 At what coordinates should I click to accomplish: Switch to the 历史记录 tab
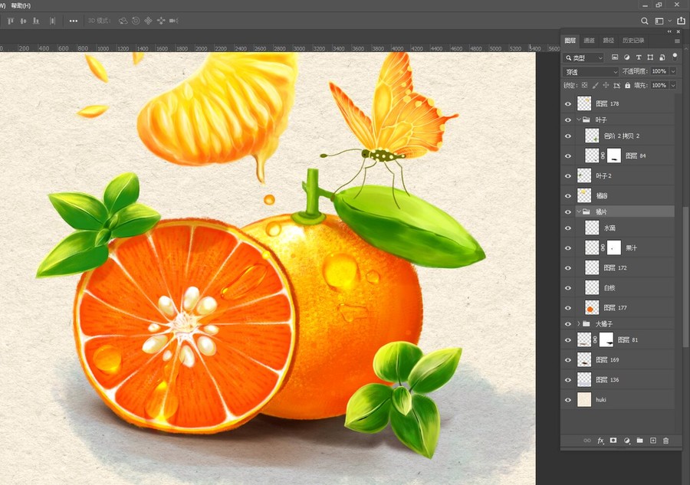(x=633, y=41)
